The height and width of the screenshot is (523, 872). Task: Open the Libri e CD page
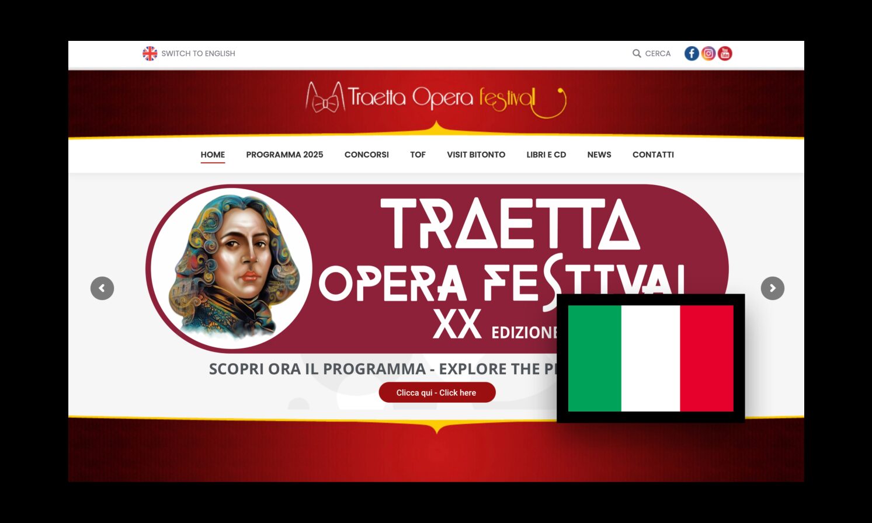[546, 155]
